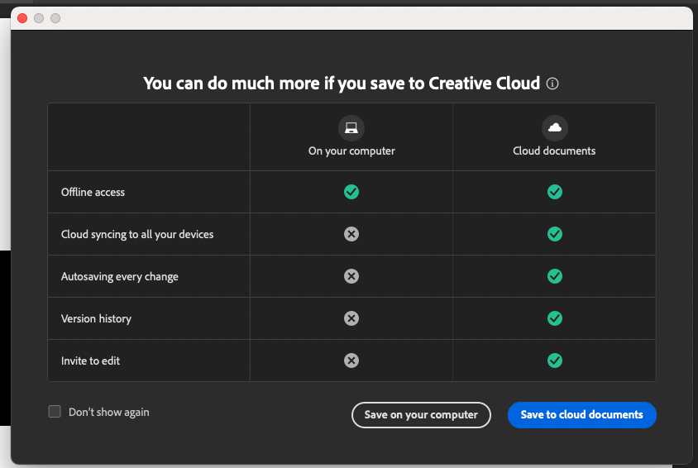The image size is (698, 468).
Task: Click the green check for Autosaving in cloud
Action: pos(555,276)
